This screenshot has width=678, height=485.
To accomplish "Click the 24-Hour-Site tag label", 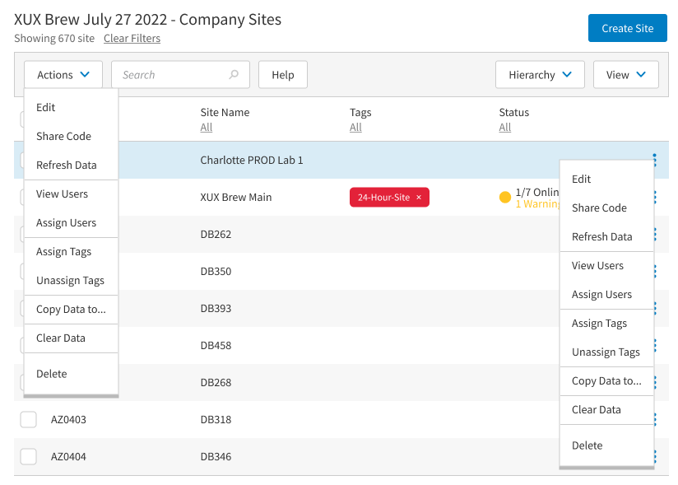I will click(383, 198).
